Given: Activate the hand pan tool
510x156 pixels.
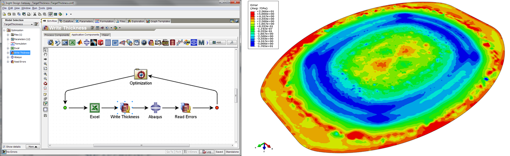Looking at the screenshot, I should click(x=45, y=55).
